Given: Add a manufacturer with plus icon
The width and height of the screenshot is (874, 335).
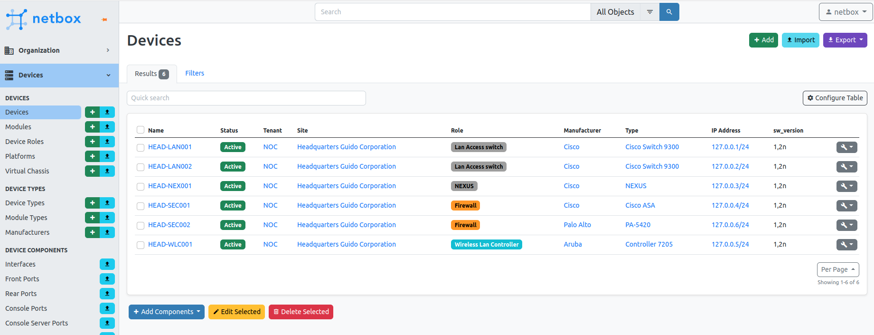Looking at the screenshot, I should point(92,232).
